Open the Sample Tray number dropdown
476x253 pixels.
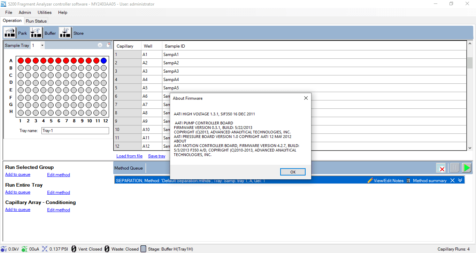[42, 46]
